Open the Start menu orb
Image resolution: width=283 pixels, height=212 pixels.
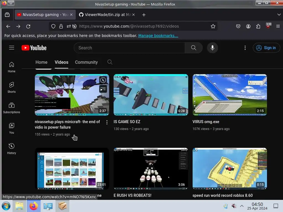[x=6, y=206]
